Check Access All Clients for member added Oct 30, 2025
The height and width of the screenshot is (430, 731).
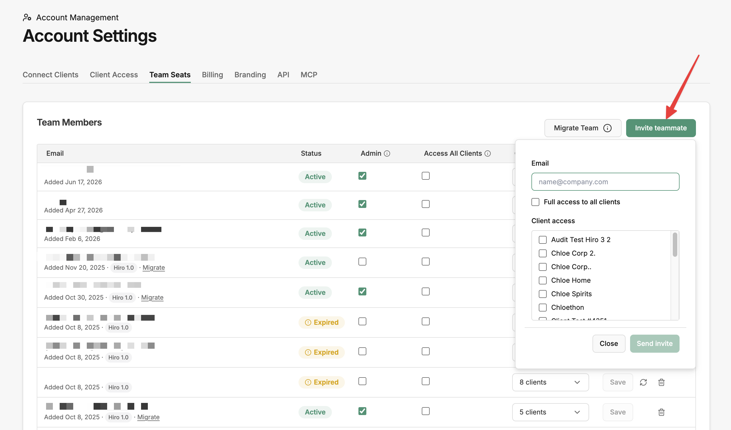point(426,291)
